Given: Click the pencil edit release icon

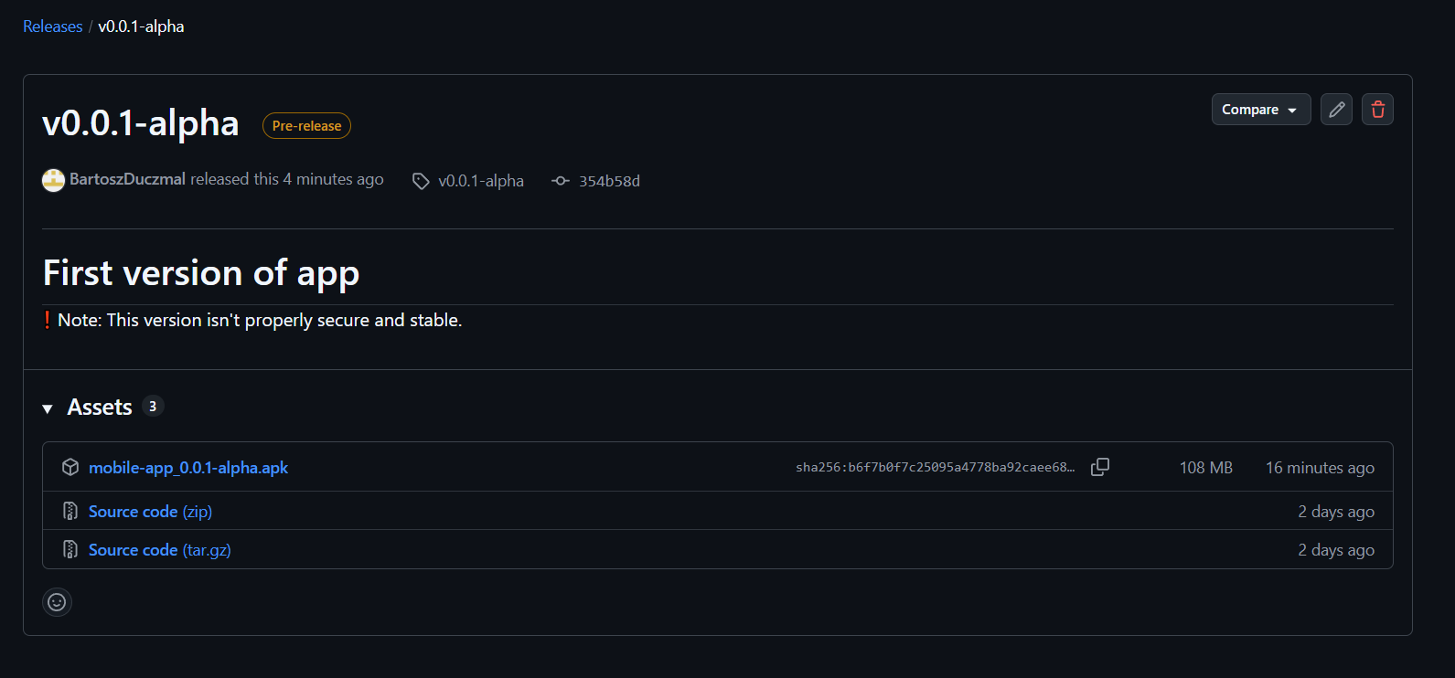Looking at the screenshot, I should [1336, 110].
